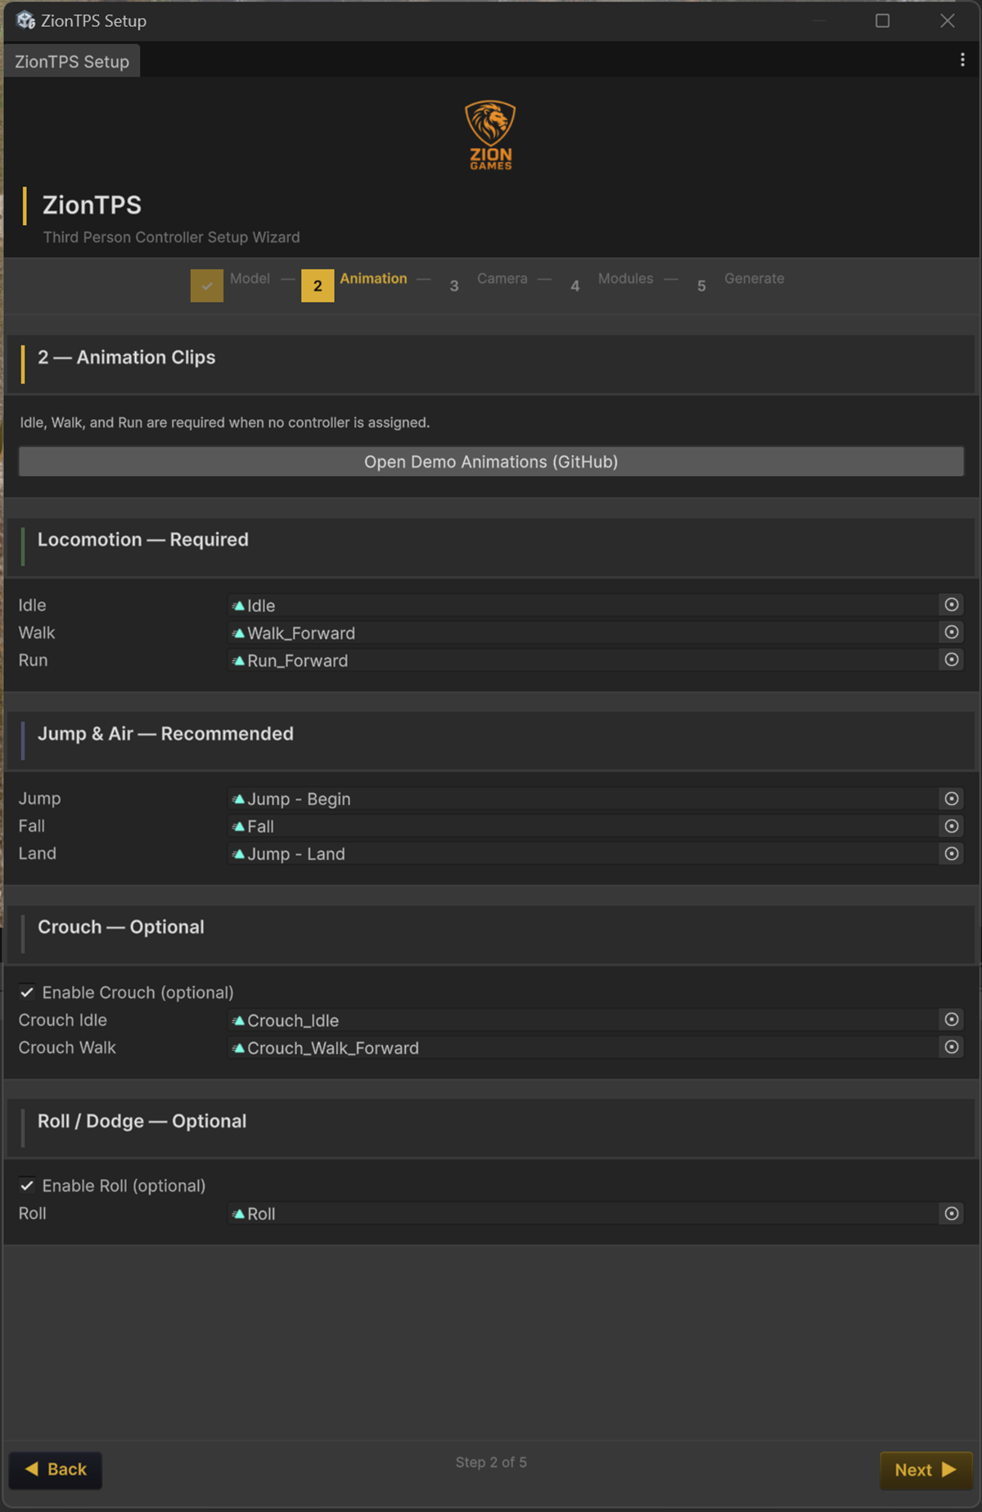Image resolution: width=982 pixels, height=1512 pixels.
Task: Open object picker for Fall clip
Action: click(951, 826)
